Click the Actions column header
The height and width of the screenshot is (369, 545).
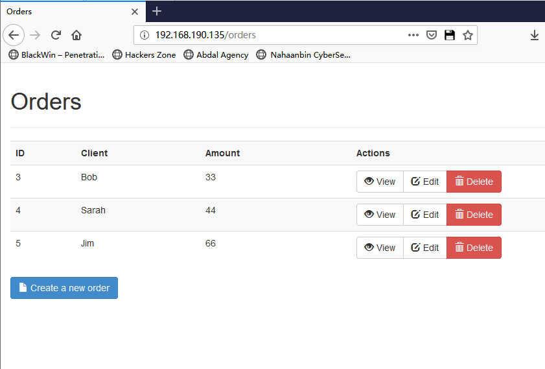373,153
